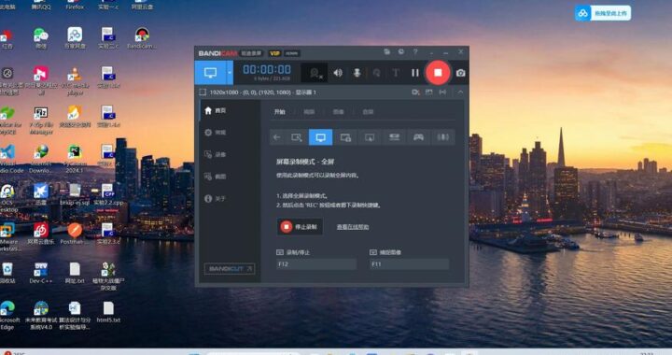
Task: Open Visual Studio Code desktop shortcut
Action: [8, 159]
